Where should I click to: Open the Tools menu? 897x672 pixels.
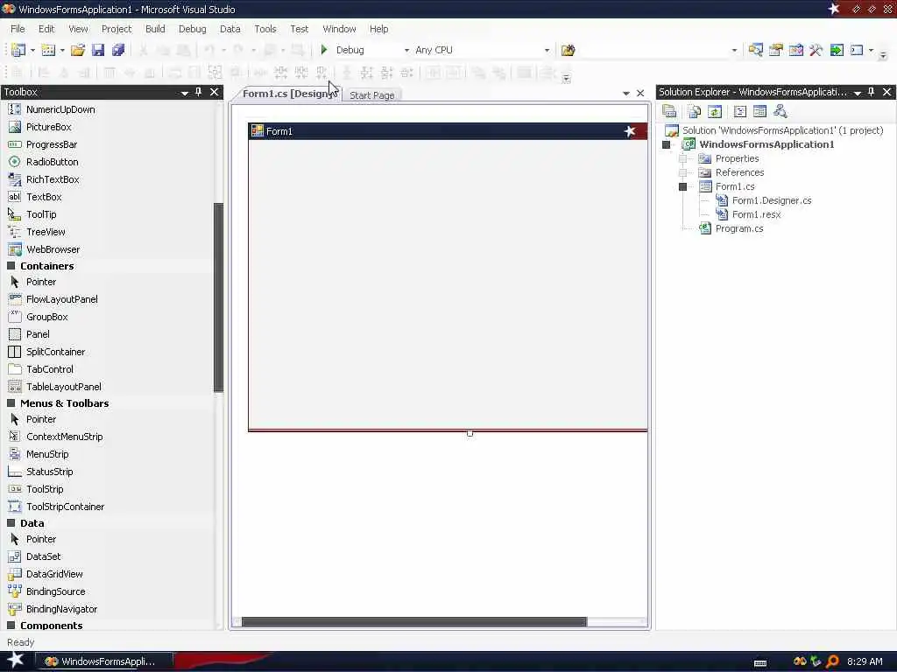click(265, 29)
